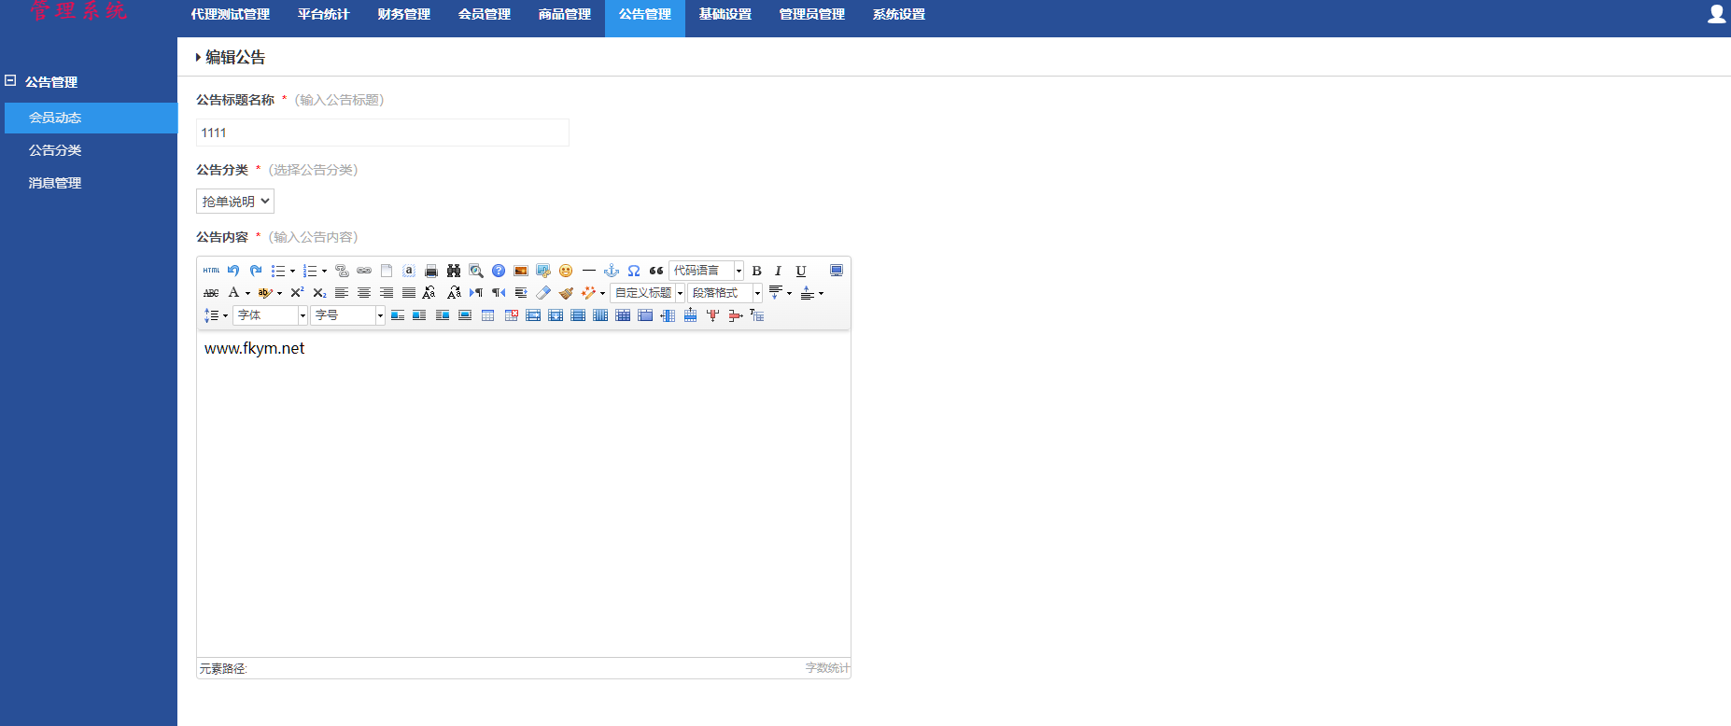Toggle underline formatting in the editor
This screenshot has width=1731, height=726.
(800, 271)
